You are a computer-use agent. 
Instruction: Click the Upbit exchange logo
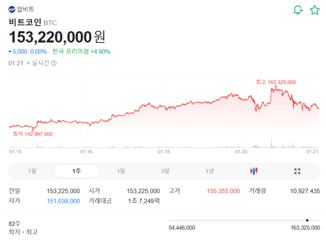pyautogui.click(x=12, y=9)
